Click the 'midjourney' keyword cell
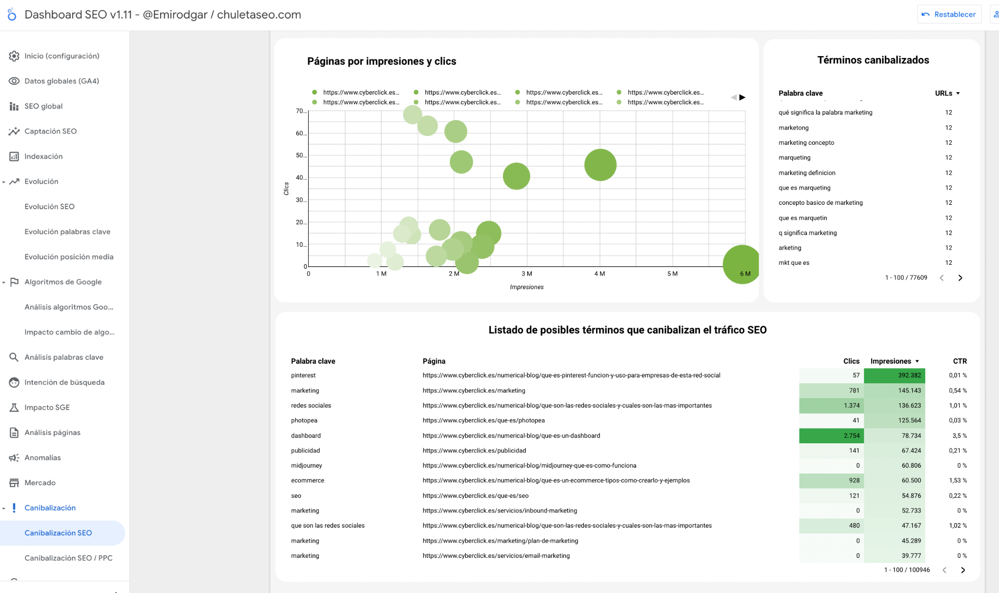Viewport: 999px width, 593px height. tap(306, 466)
